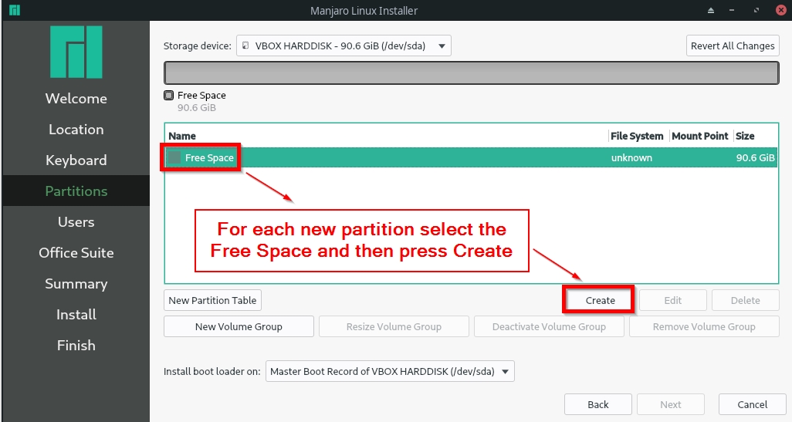Go Back to the previous installer step
Image resolution: width=792 pixels, height=422 pixels.
point(598,404)
